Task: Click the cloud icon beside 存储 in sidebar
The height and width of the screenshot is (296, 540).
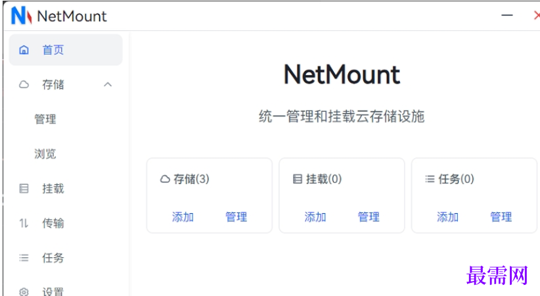Action: click(x=24, y=84)
